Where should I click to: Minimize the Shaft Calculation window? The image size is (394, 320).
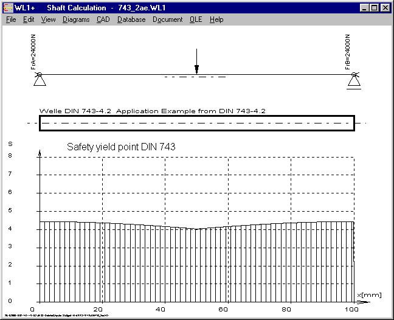[x=364, y=8]
